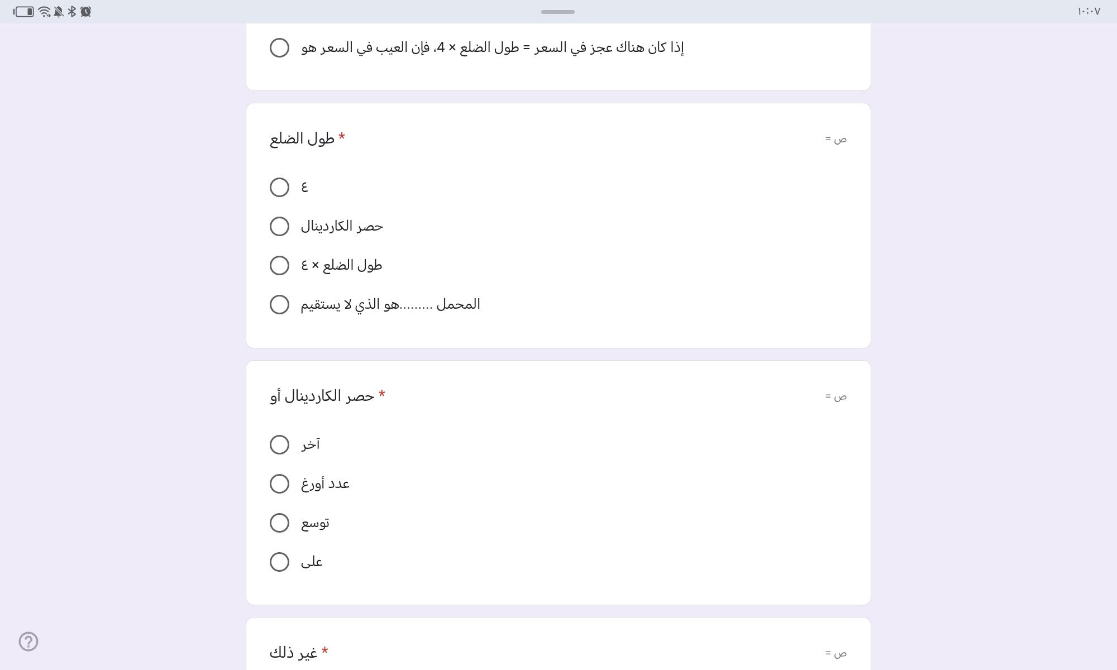Tap the Wi-Fi status icon
Image resolution: width=1117 pixels, height=670 pixels.
pyautogui.click(x=44, y=12)
